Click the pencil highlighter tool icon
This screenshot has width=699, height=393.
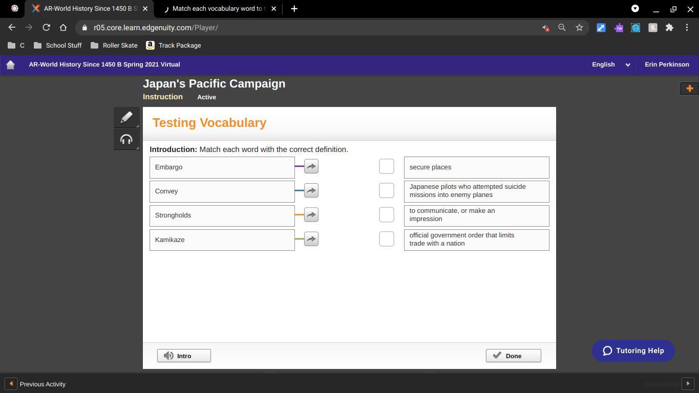coord(126,117)
